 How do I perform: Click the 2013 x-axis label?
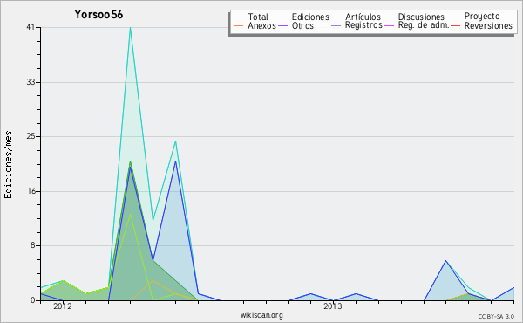point(333,306)
